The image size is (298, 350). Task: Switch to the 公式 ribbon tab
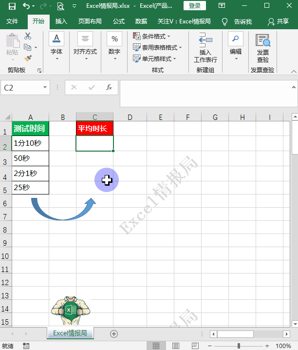(119, 21)
